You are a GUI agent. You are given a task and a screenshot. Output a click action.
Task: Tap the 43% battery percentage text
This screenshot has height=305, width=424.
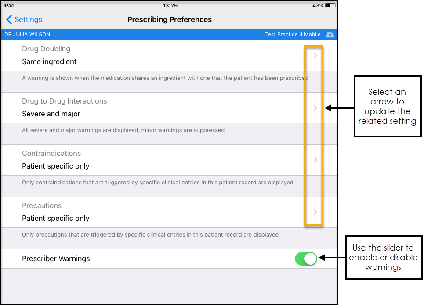click(318, 6)
